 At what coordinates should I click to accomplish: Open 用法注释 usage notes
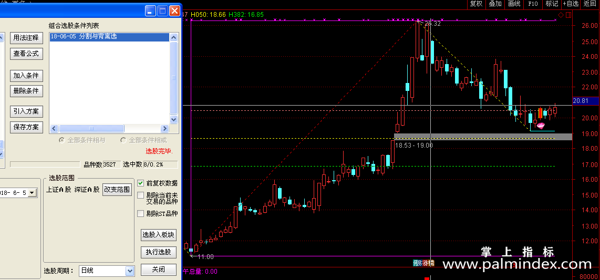click(x=26, y=38)
